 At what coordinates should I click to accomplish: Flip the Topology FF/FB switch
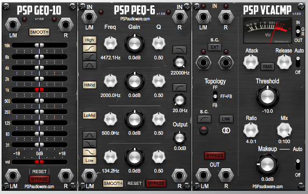coord(215,96)
